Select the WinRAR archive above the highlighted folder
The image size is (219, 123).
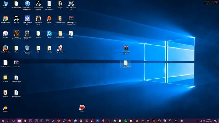(x=126, y=50)
